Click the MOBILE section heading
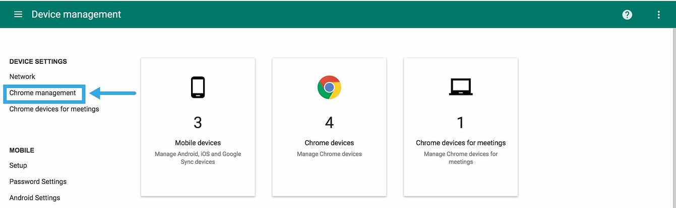 coord(22,150)
